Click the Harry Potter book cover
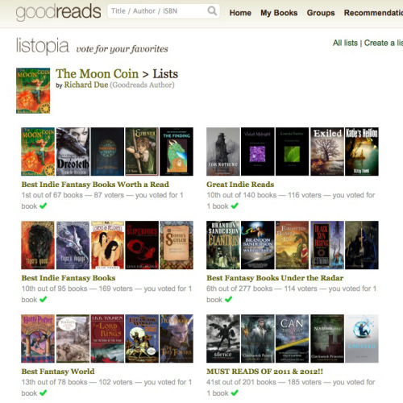 pos(38,339)
